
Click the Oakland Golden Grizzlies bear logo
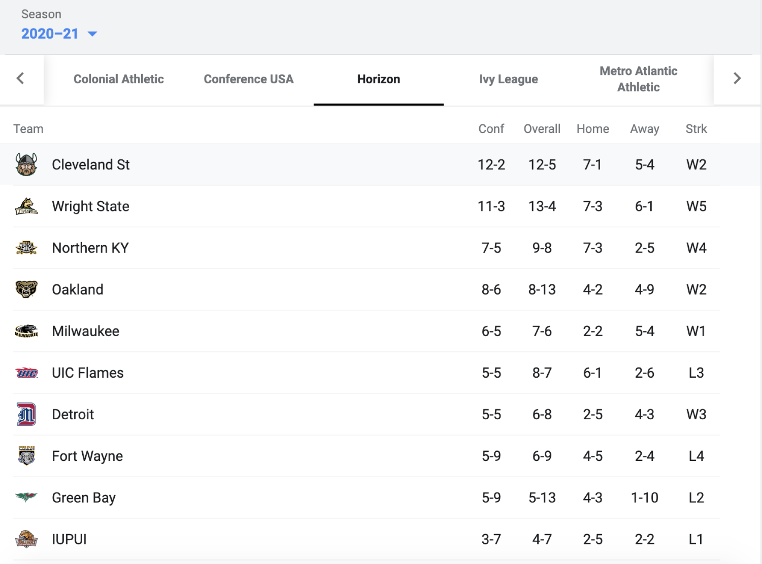26,289
